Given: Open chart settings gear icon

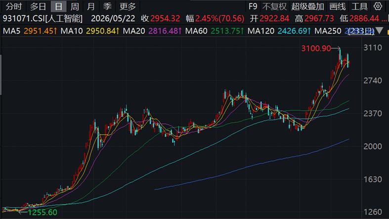Looking at the screenshot, I should tap(378, 6).
